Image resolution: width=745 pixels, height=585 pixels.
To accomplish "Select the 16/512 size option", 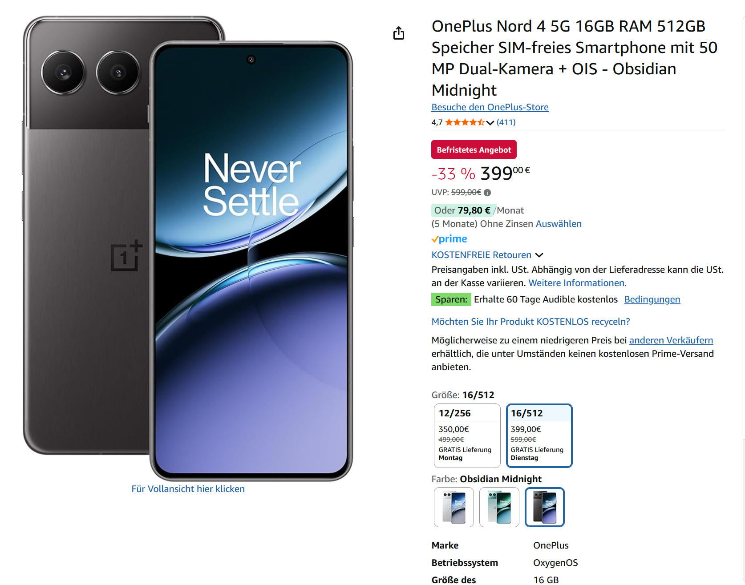I will point(539,436).
